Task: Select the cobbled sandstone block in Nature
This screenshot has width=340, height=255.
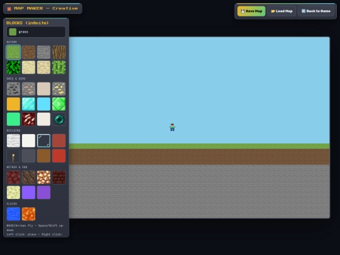Action: click(x=43, y=67)
